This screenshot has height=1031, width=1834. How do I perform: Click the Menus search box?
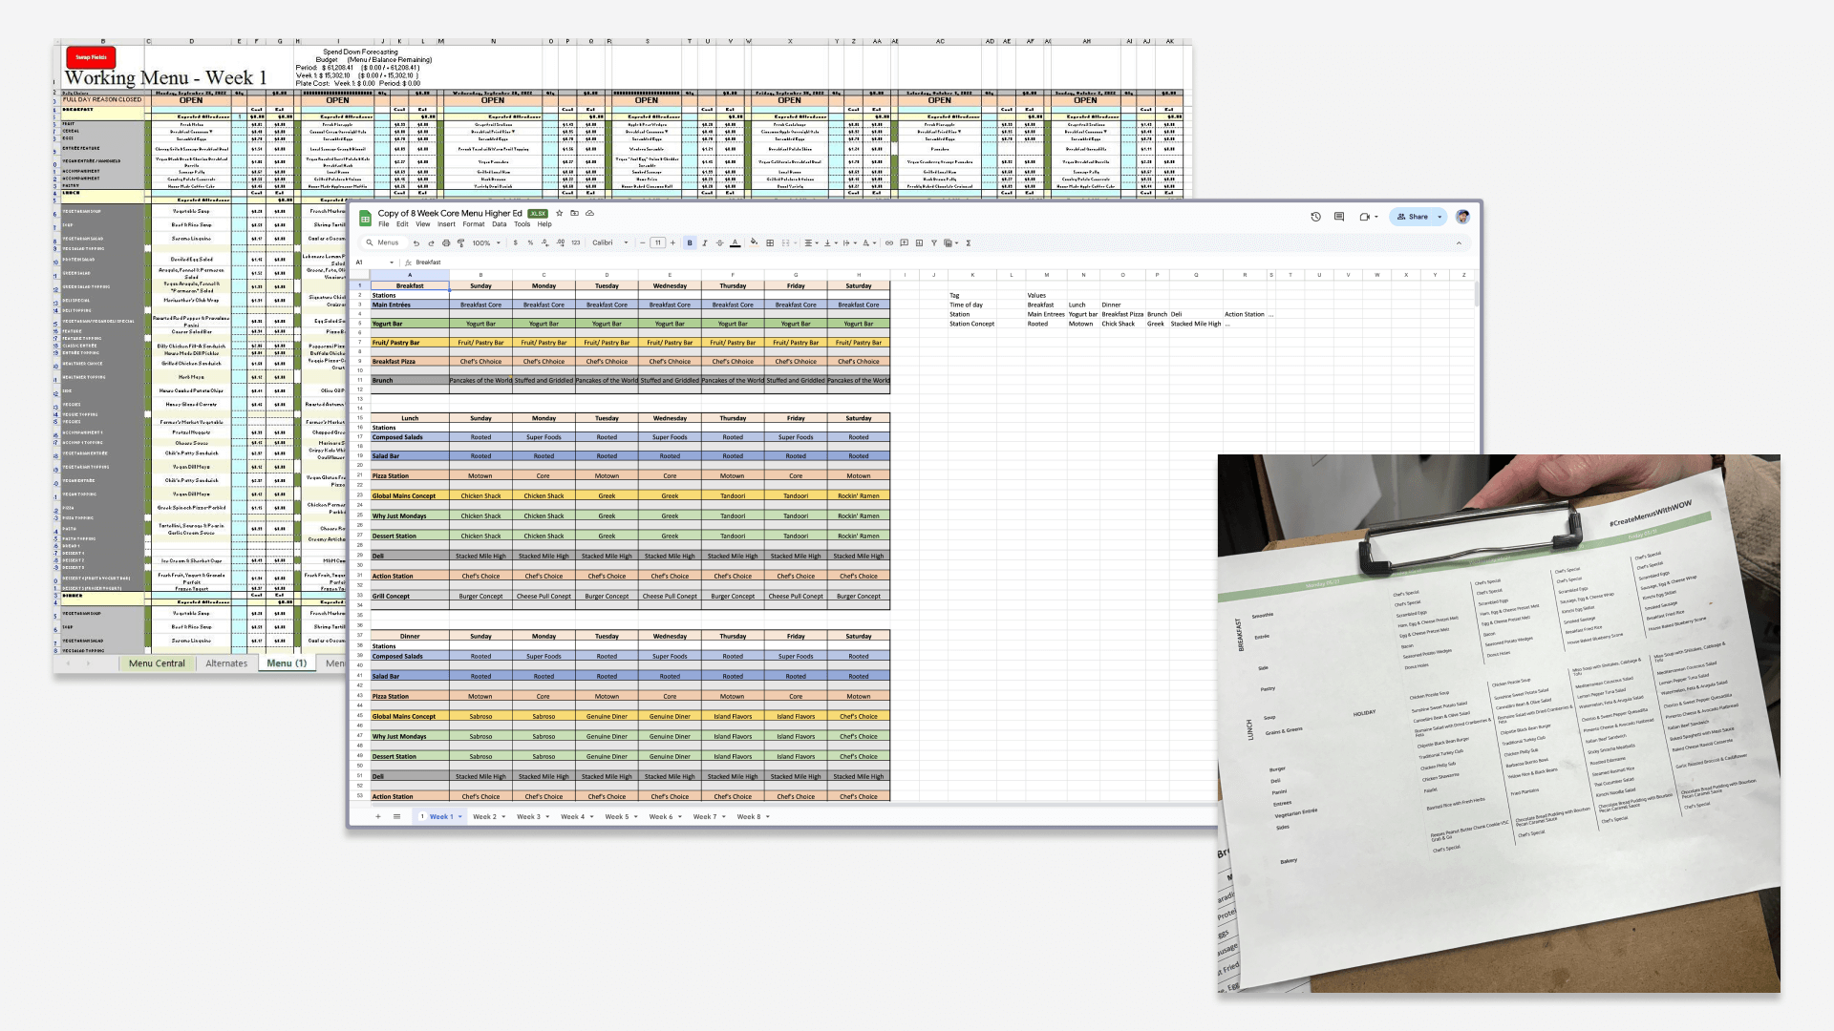click(386, 243)
